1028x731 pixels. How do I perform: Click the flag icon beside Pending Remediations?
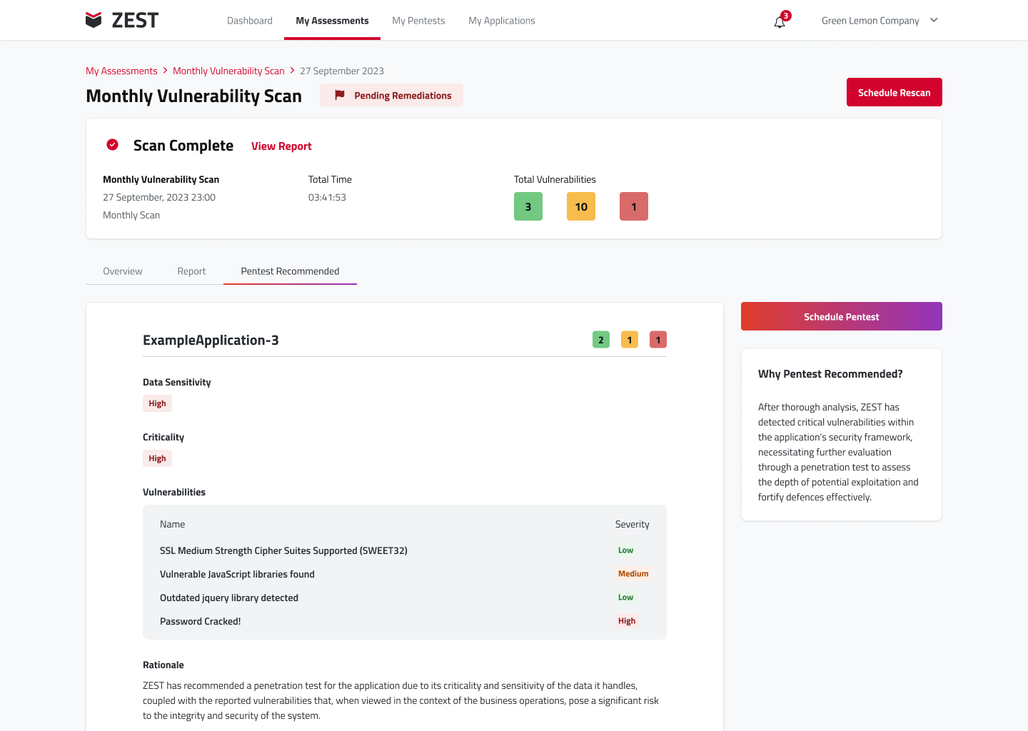coord(340,95)
